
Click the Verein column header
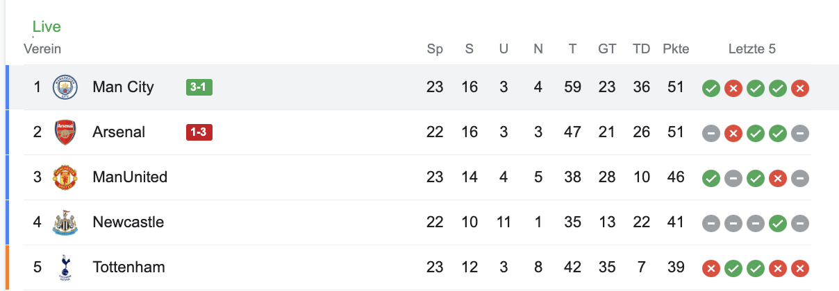[42, 49]
